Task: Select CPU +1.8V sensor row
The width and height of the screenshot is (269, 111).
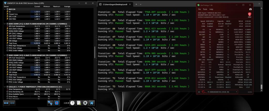Action: [37, 16]
